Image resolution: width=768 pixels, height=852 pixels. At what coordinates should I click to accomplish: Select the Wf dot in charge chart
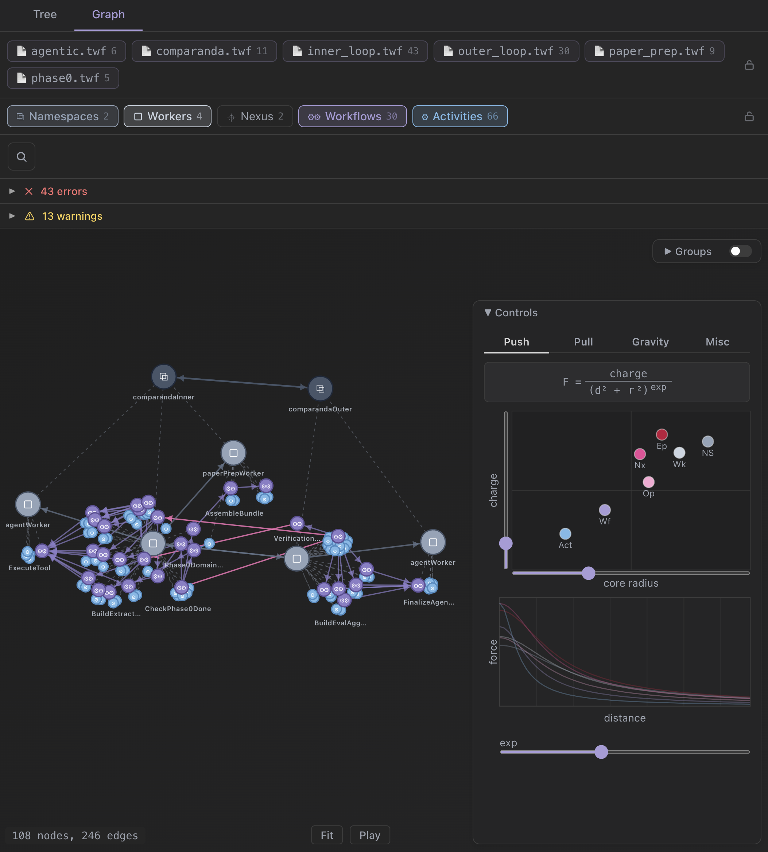click(605, 510)
